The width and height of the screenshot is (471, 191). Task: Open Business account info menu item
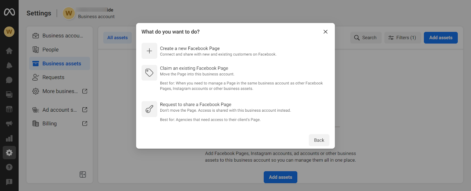(x=59, y=36)
